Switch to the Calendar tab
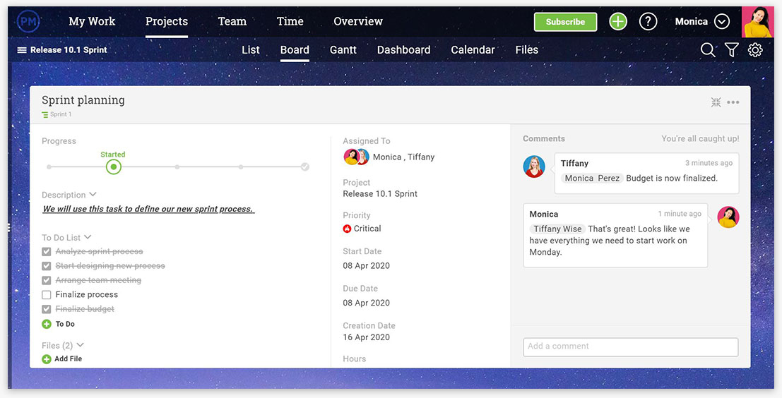The height and width of the screenshot is (398, 782). [473, 50]
